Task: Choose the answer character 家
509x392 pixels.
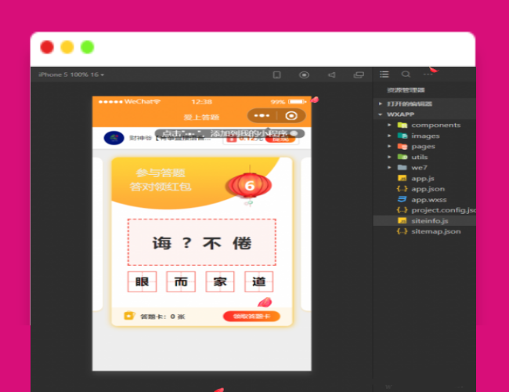Action: (220, 281)
